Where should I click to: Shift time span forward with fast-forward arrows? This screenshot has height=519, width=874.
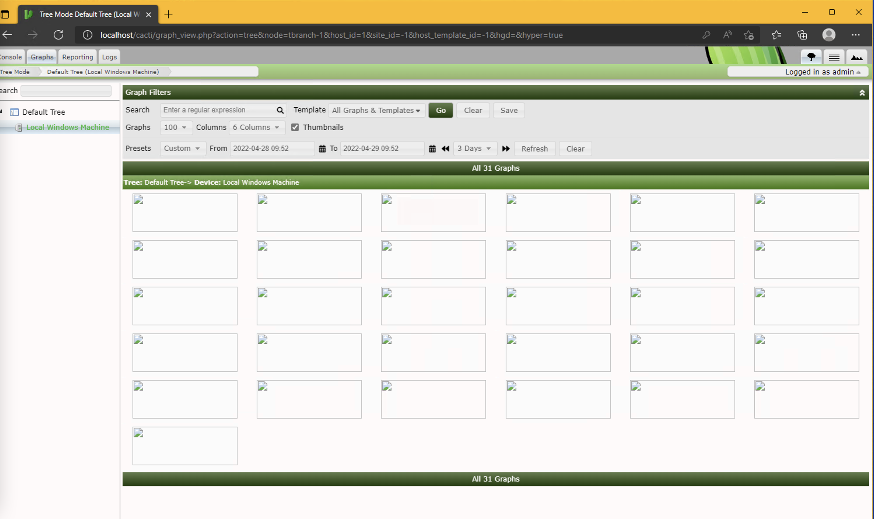pyautogui.click(x=506, y=148)
